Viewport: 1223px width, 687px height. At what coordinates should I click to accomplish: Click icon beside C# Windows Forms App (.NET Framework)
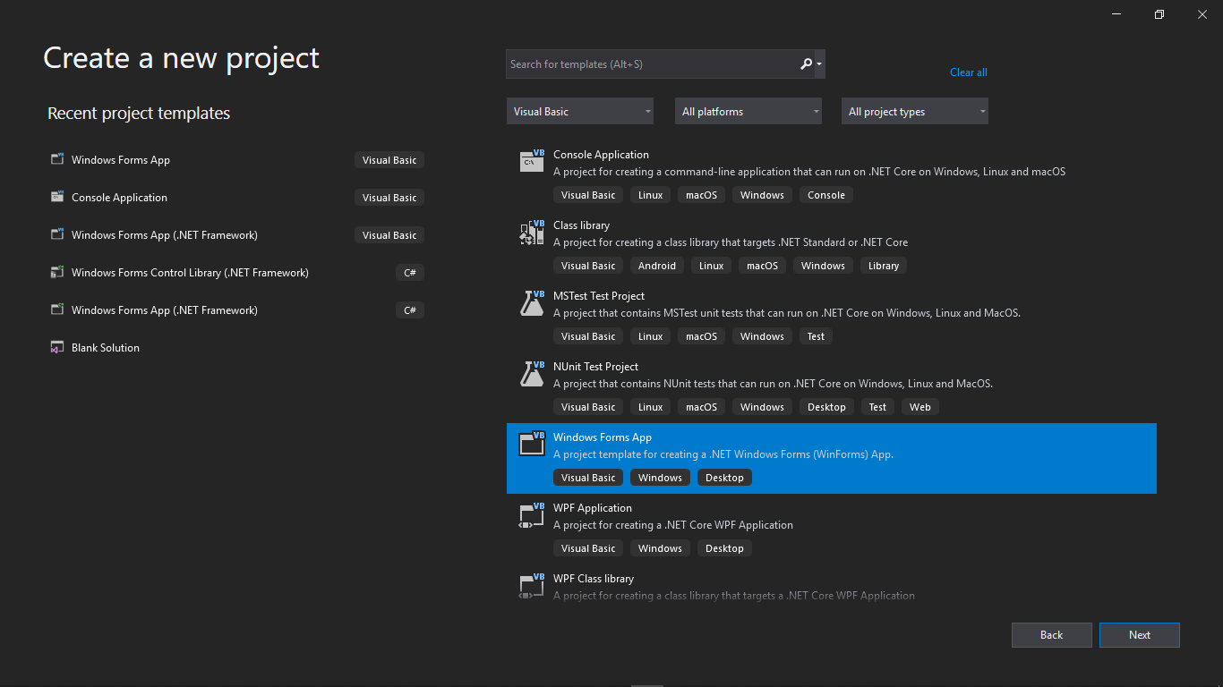(57, 310)
